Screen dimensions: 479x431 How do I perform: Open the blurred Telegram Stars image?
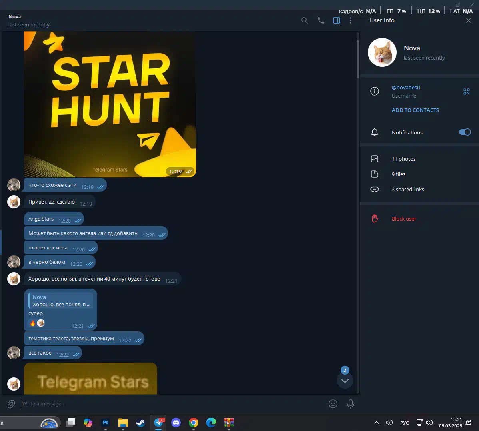coord(90,379)
